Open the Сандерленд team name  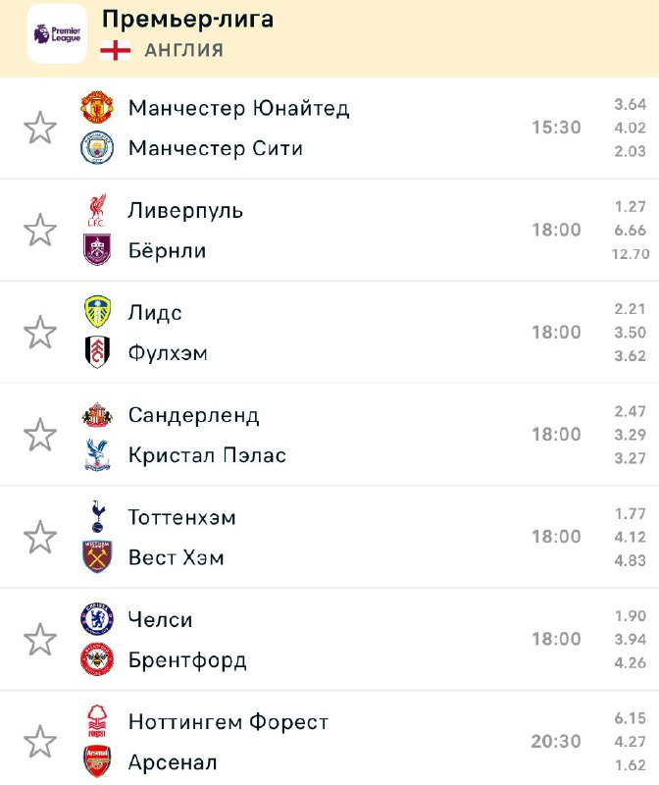[194, 415]
